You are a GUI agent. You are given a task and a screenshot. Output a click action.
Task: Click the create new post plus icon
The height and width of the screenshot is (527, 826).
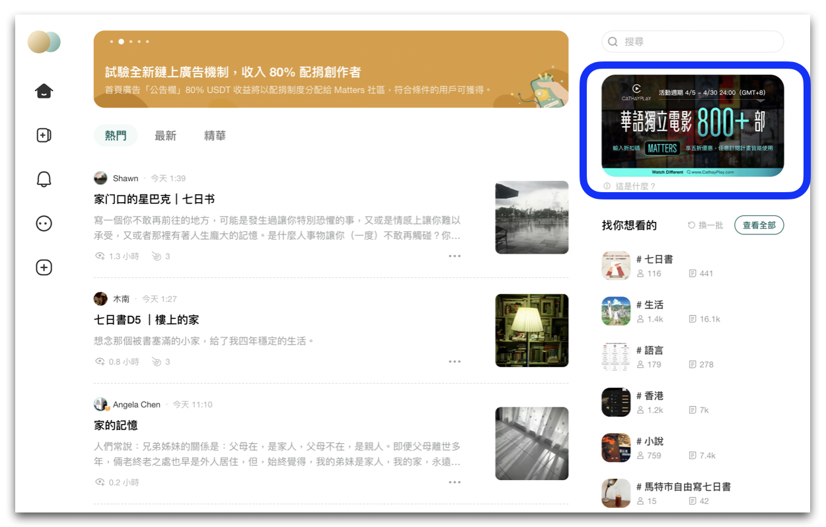(x=44, y=267)
